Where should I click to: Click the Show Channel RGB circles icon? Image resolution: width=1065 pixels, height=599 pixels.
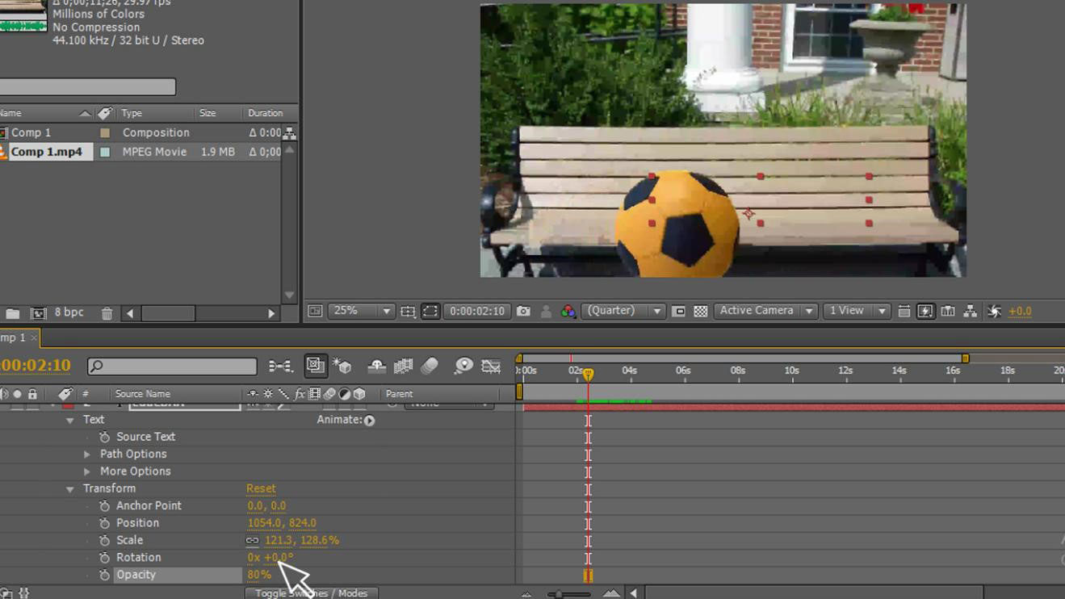568,312
